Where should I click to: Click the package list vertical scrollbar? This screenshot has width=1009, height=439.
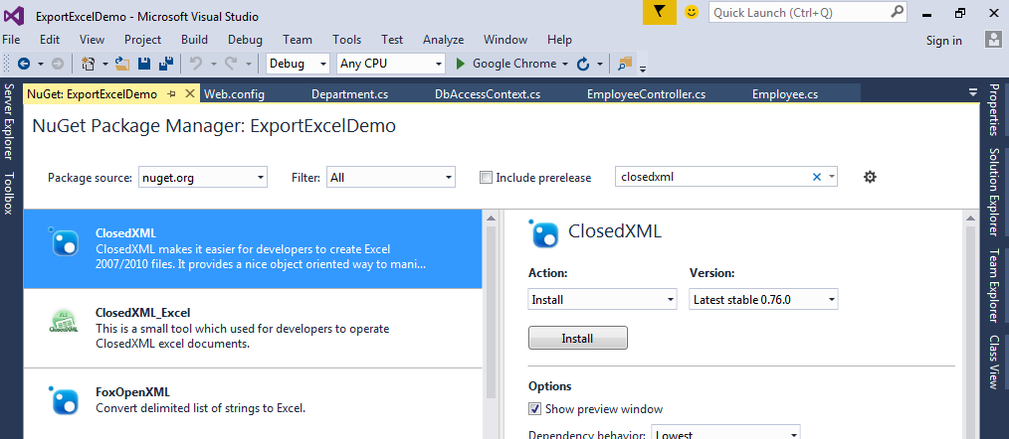point(491,313)
